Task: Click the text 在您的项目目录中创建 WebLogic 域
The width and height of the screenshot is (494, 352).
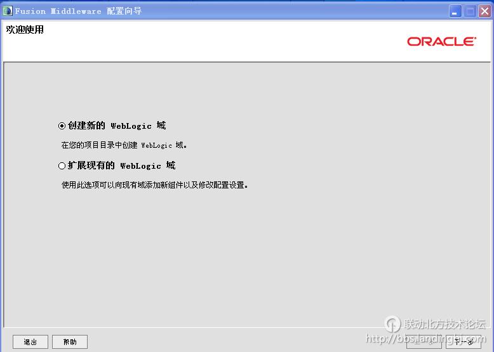Action: pos(124,145)
